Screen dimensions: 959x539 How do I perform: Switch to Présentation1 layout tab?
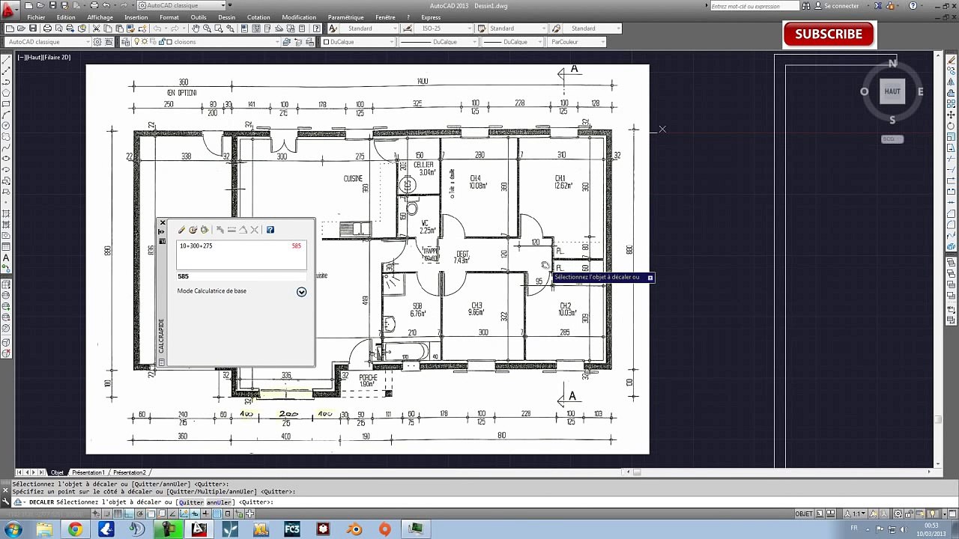(88, 472)
